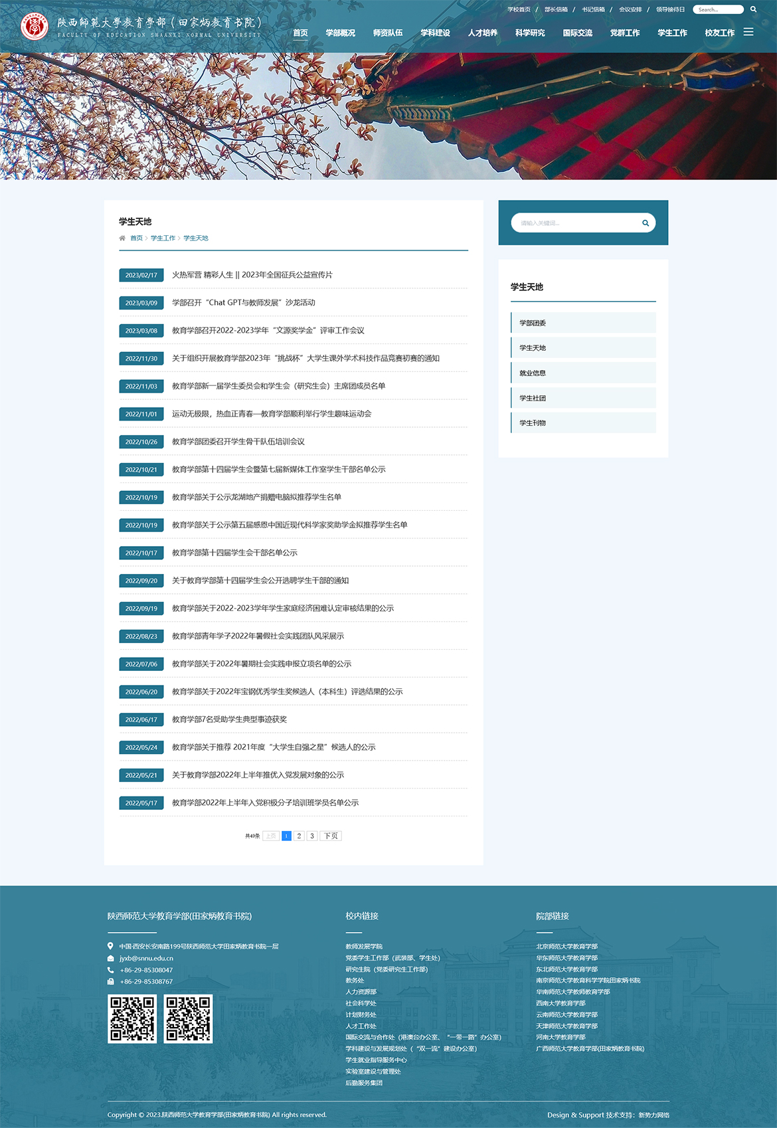
Task: Click the email envelope icon in footer
Action: [x=111, y=958]
